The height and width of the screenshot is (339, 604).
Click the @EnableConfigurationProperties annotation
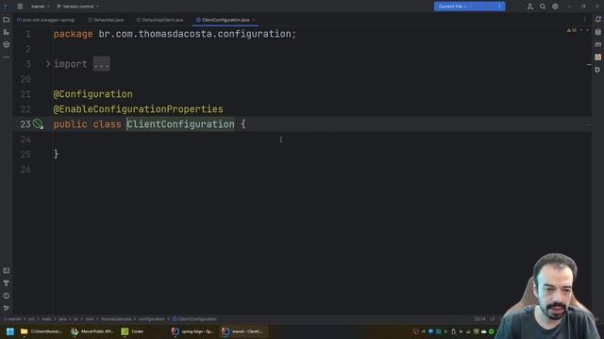point(139,109)
